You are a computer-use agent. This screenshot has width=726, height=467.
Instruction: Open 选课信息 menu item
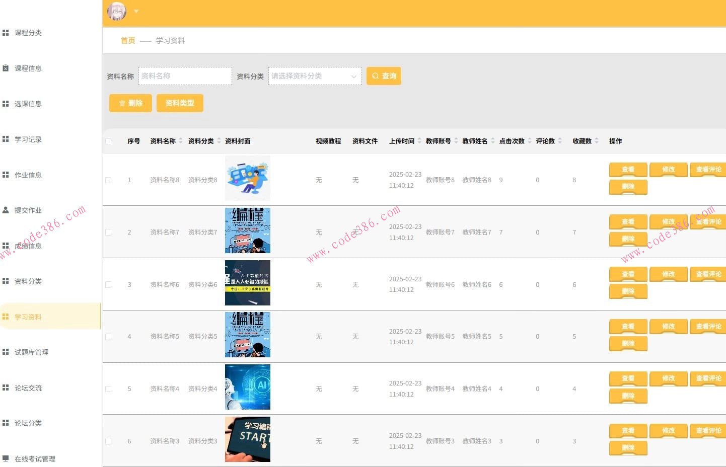pos(28,104)
